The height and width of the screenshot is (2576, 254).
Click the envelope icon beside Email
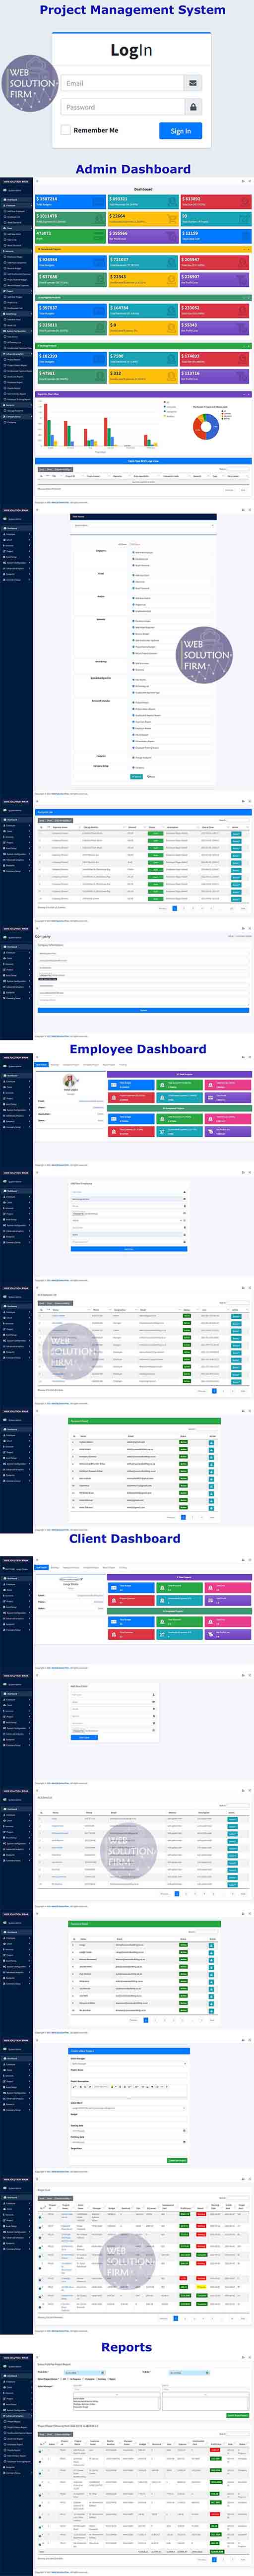pos(193,83)
